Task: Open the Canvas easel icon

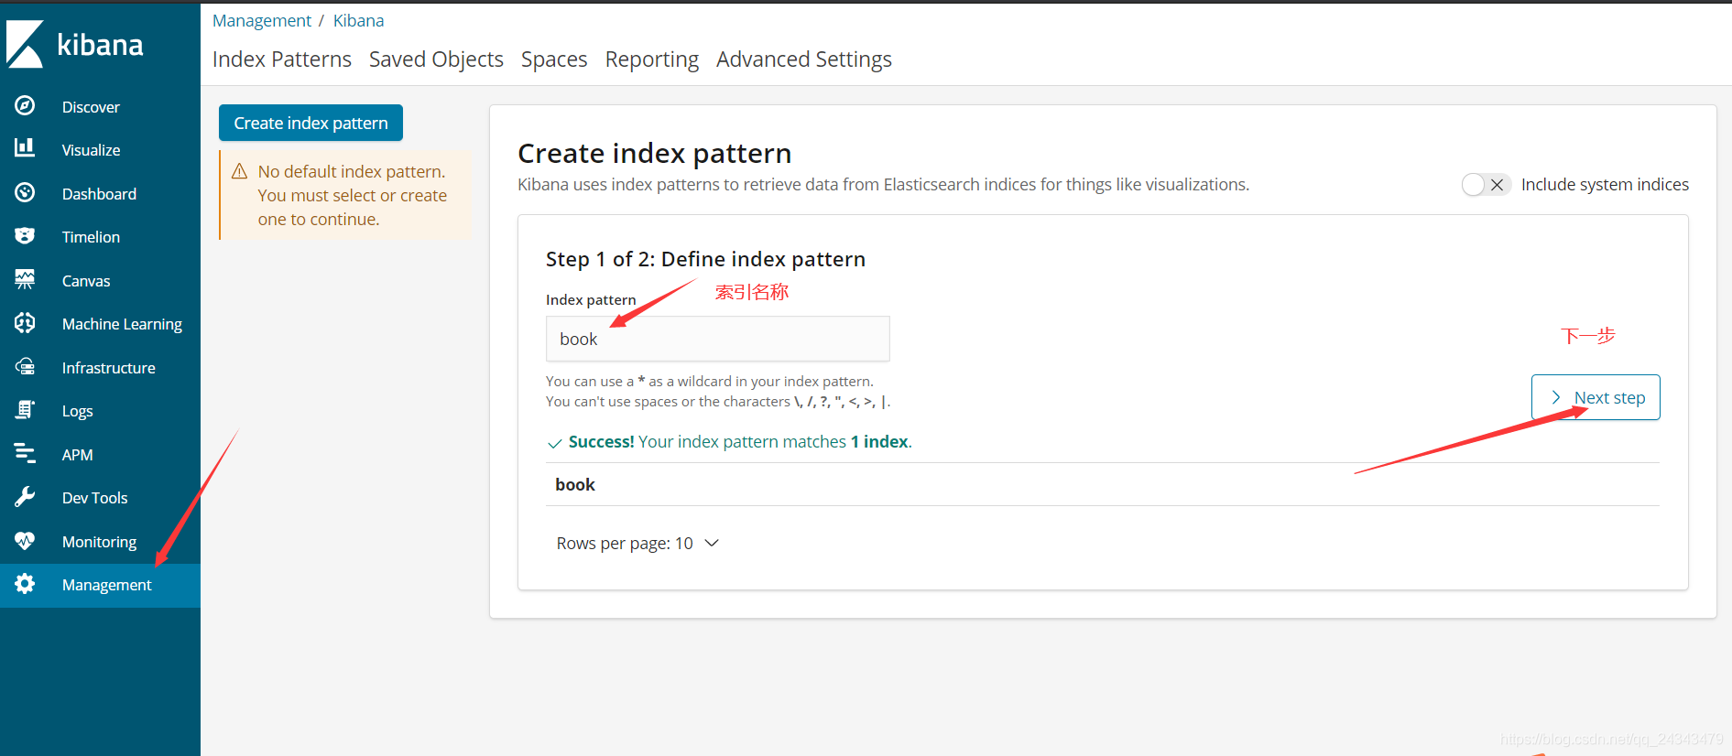Action: pyautogui.click(x=25, y=280)
